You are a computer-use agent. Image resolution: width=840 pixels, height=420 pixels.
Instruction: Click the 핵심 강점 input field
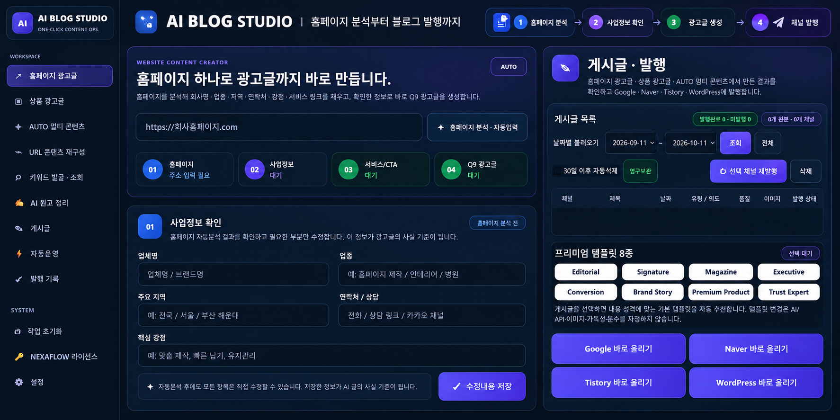(x=331, y=355)
